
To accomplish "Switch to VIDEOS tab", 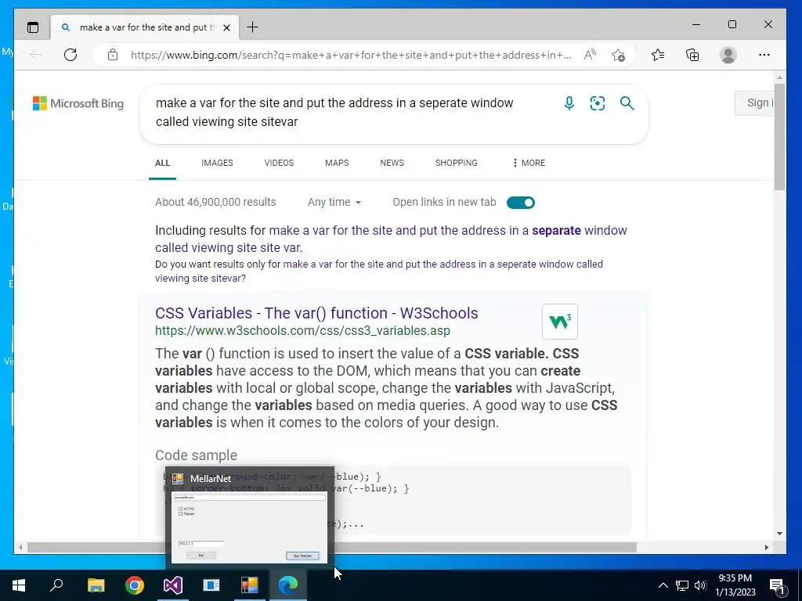I will 279,163.
